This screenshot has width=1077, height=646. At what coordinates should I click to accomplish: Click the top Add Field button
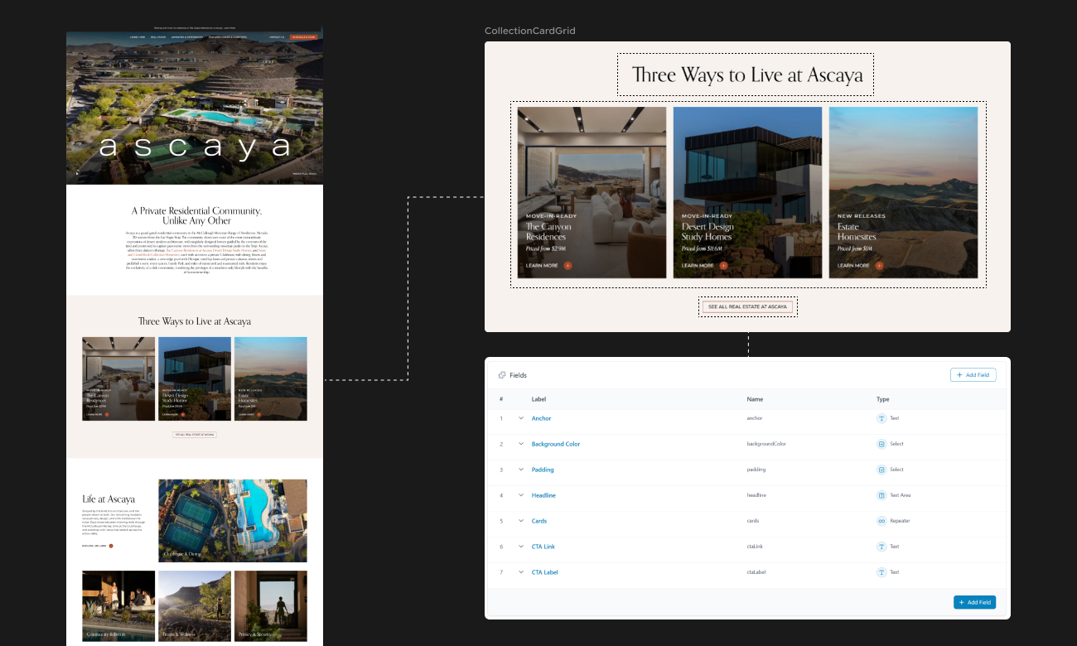(973, 375)
